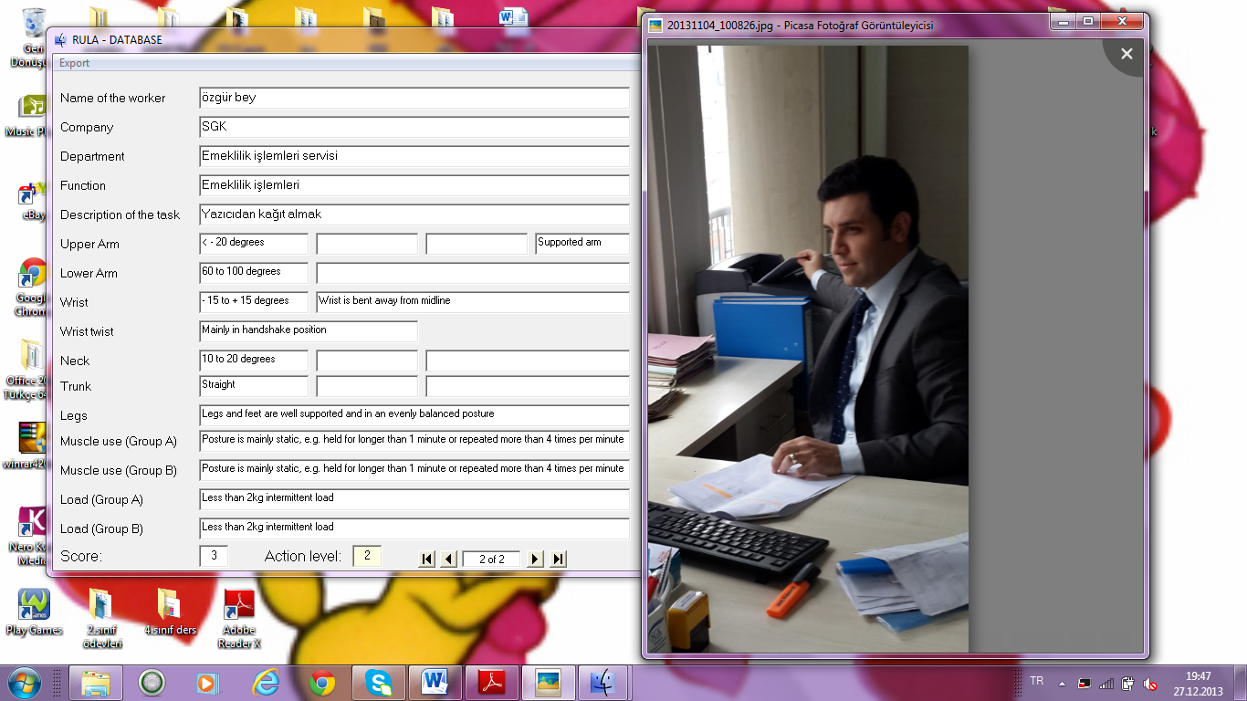Click the Wrist '- 15 to + 15 degrees' field
Screen dimensions: 1247x701
tap(254, 302)
